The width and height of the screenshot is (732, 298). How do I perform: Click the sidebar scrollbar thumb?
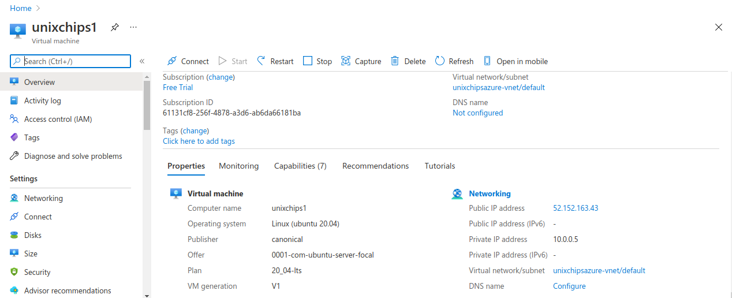pos(147,106)
